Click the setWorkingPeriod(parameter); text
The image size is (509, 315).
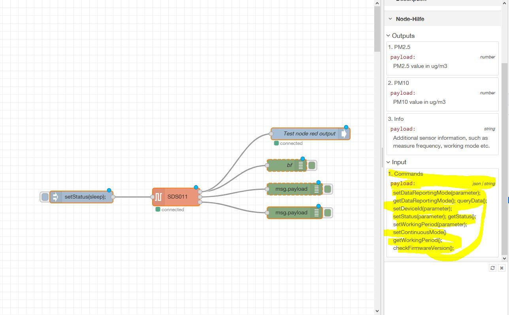(430, 224)
